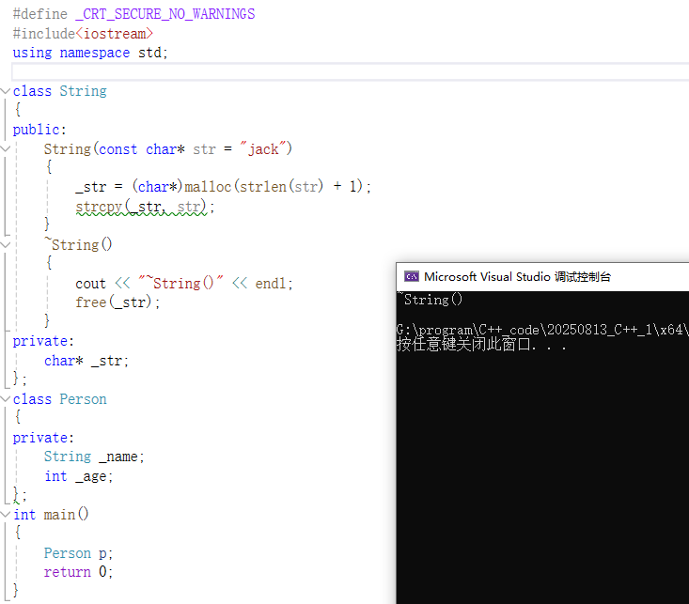
Task: Click the int _age member declaration
Action: pos(79,476)
